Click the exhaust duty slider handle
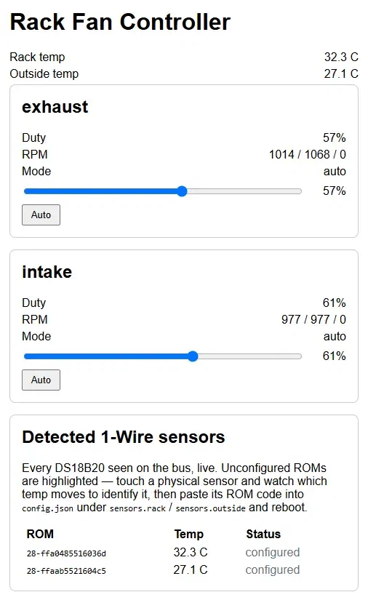This screenshot has height=600, width=368. pyautogui.click(x=182, y=191)
